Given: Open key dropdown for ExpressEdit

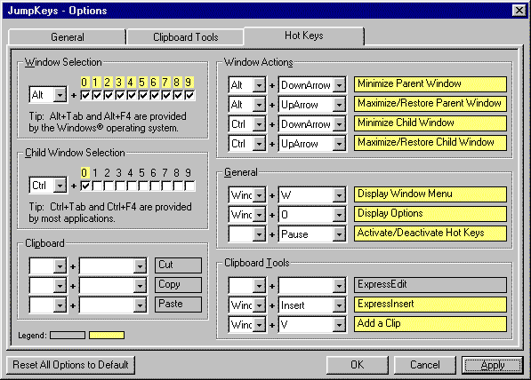Looking at the screenshot, I should click(x=339, y=286).
